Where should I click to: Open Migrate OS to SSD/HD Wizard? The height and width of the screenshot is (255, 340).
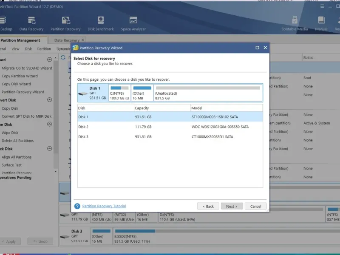click(x=27, y=68)
